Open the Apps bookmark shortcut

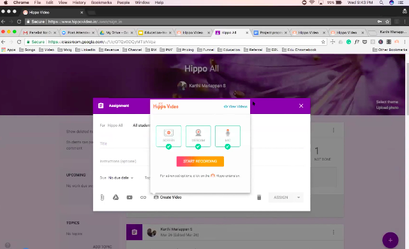8,50
